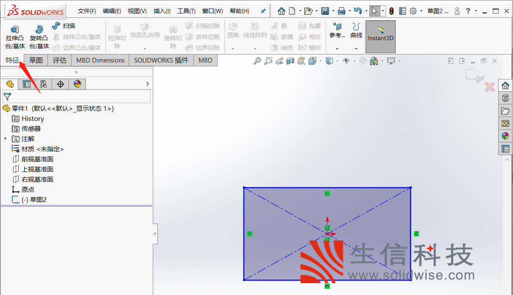
Task: Open the Help question mark
Action: click(468, 11)
